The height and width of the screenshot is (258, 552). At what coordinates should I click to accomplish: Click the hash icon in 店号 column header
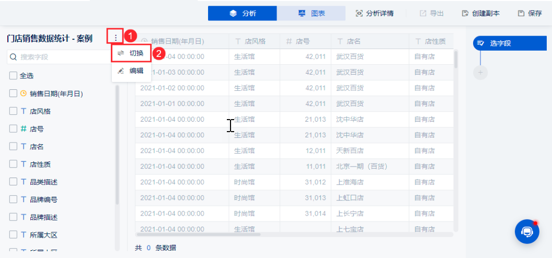click(x=289, y=41)
